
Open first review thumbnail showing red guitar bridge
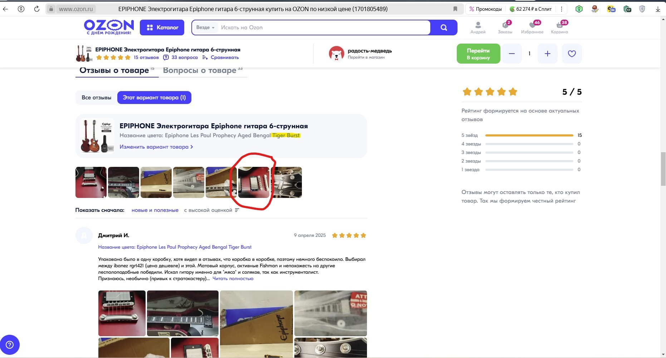pyautogui.click(x=91, y=182)
